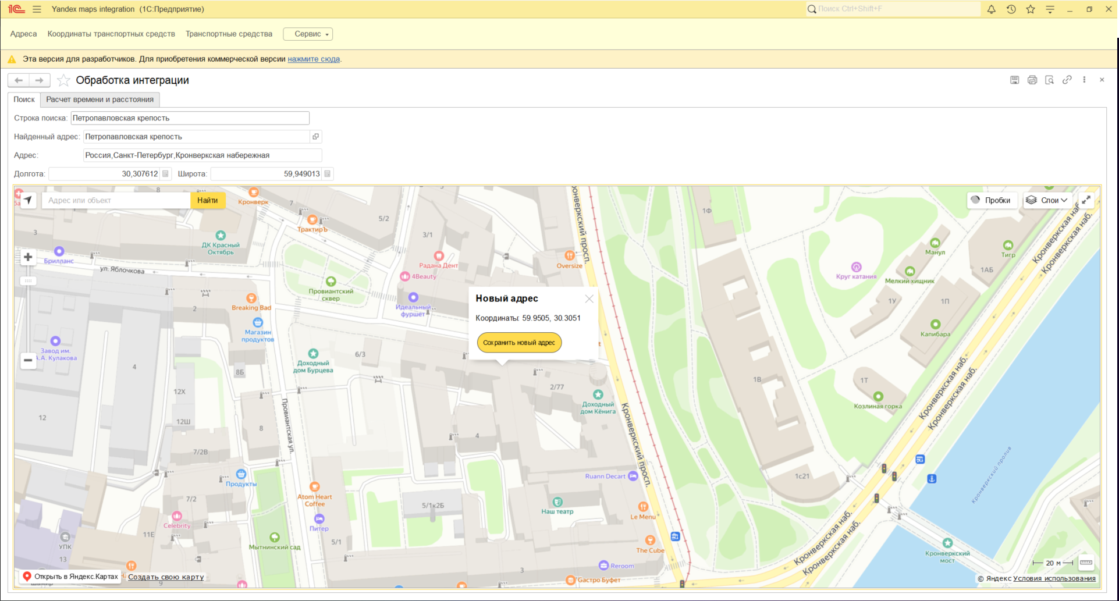This screenshot has width=1119, height=601.
Task: Go back with the left arrow
Action: [19, 80]
